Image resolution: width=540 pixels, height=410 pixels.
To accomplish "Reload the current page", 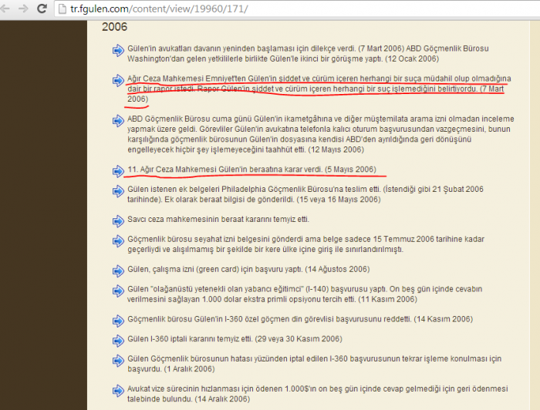I will [x=42, y=9].
